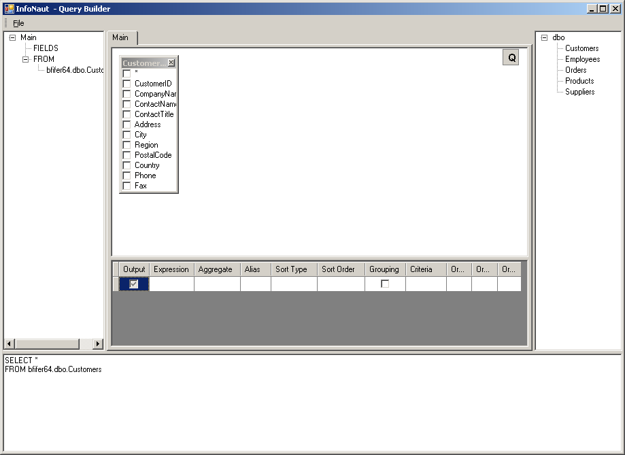The width and height of the screenshot is (625, 455).
Task: Select the Main tab
Action: click(x=120, y=38)
